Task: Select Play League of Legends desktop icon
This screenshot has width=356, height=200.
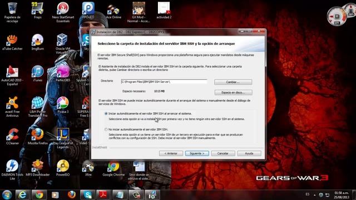Action: pos(63,138)
